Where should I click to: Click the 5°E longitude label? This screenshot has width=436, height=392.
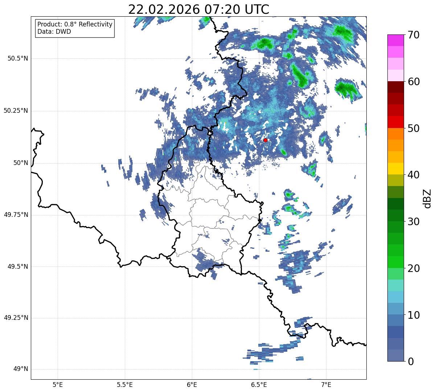point(58,384)
